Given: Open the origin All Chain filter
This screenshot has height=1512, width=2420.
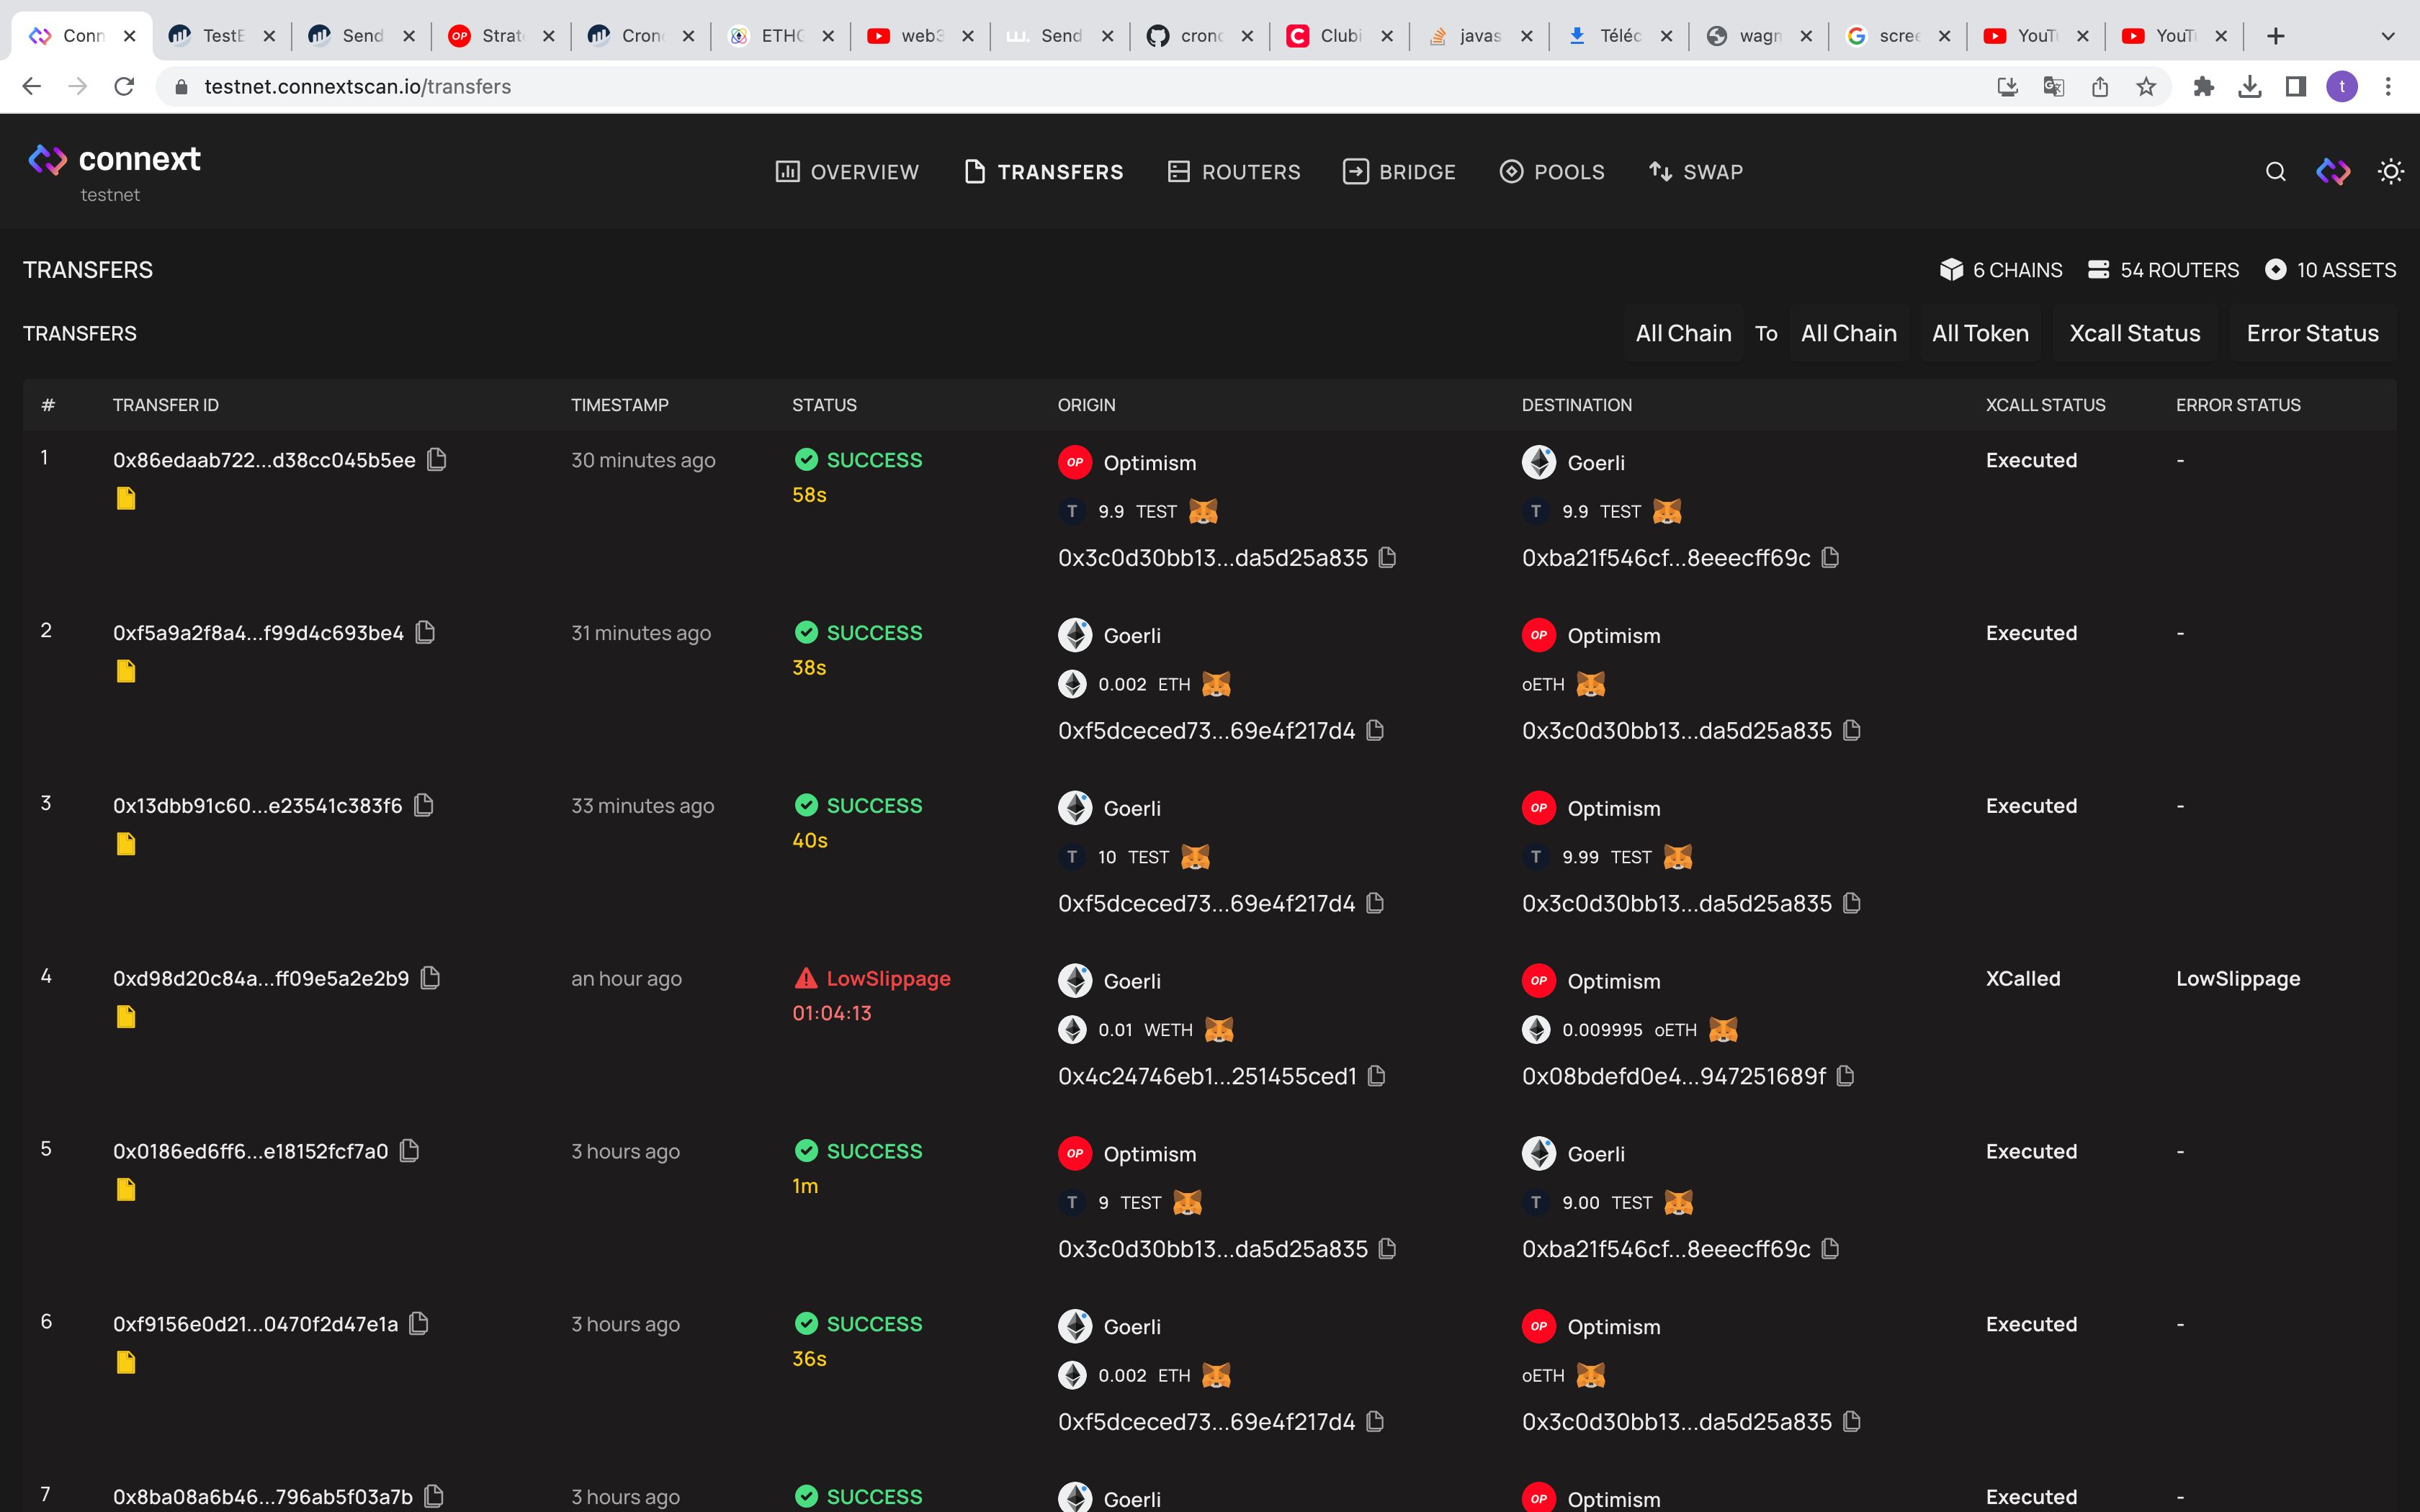Looking at the screenshot, I should [1683, 333].
